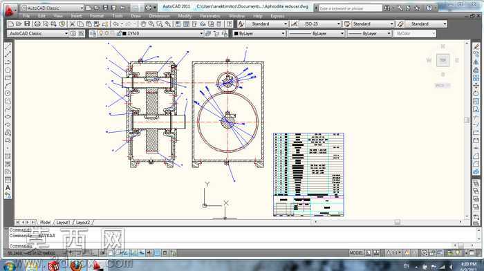Open Text Style icon in Styles toolbar
This screenshot has height=271, width=484.
click(241, 24)
